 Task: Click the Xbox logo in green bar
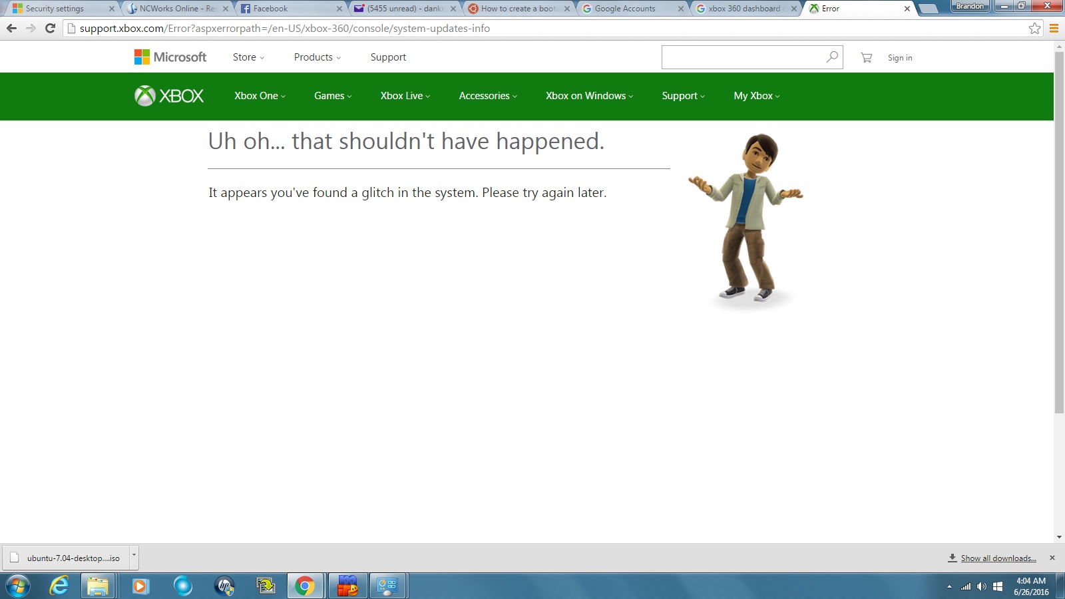tap(169, 96)
